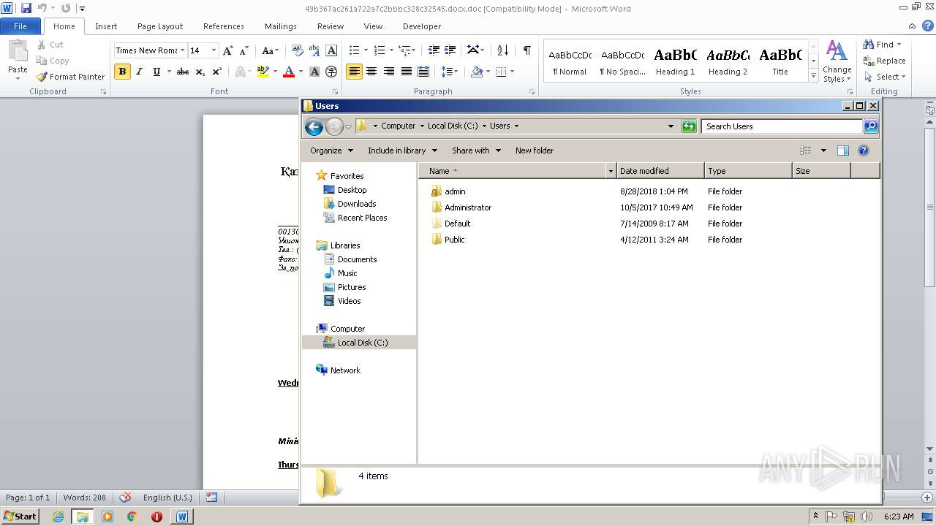Open the address bar history dropdown
This screenshot has height=526, width=936.
point(671,126)
